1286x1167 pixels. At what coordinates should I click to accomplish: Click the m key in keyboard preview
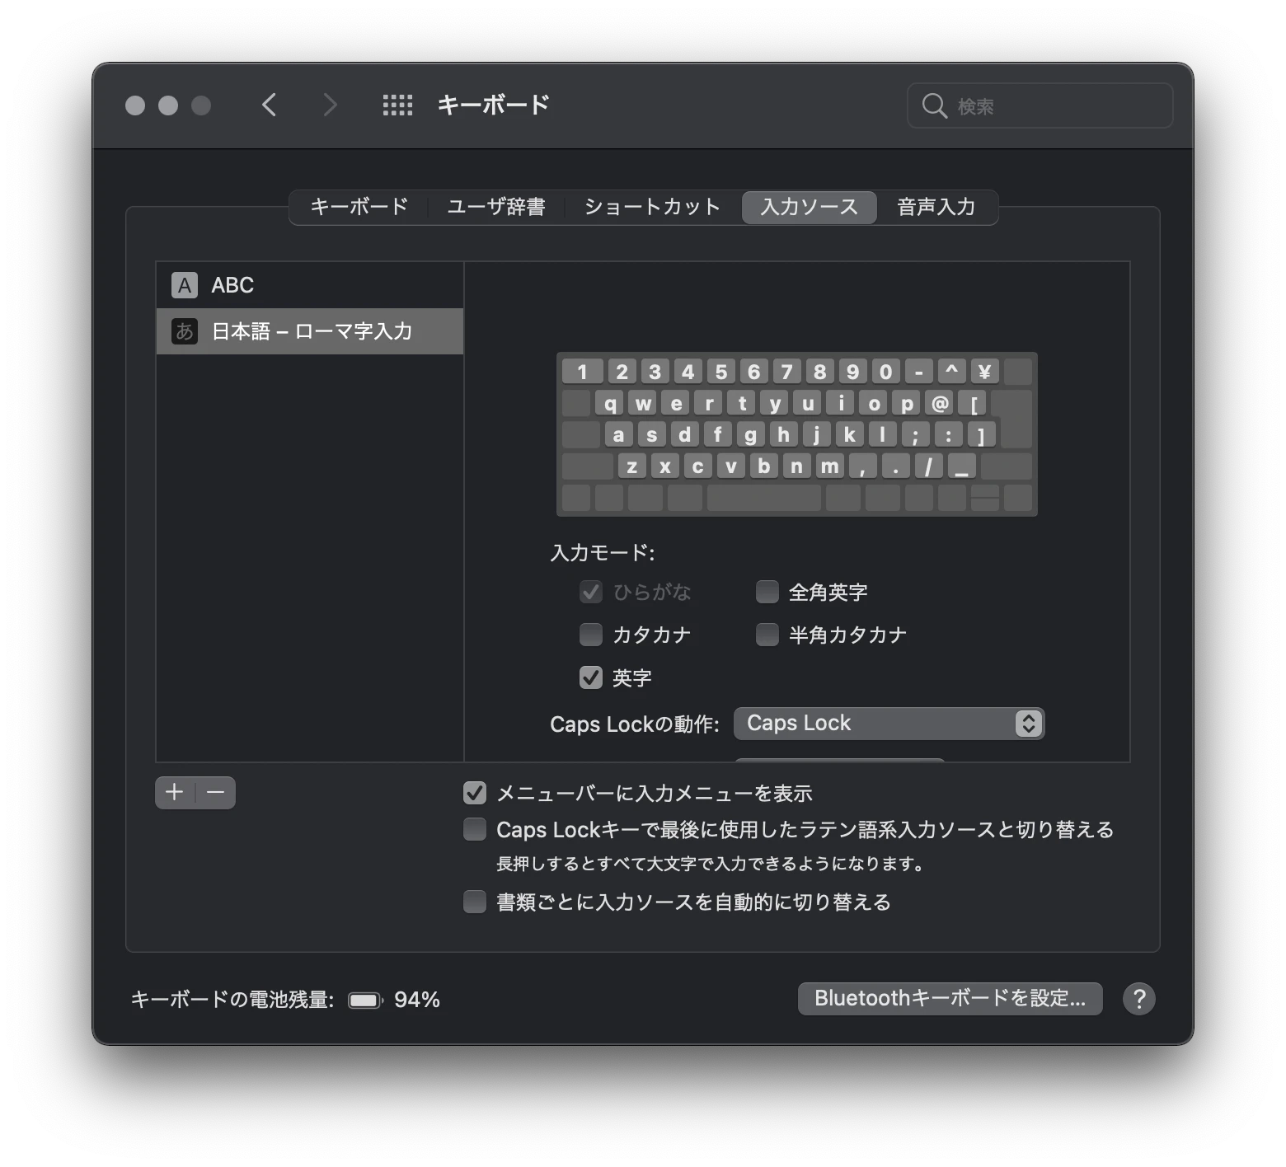829,466
